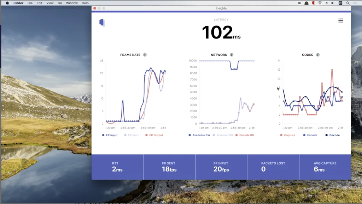Viewport: 362px width, 204px height.
Task: Toggle the FR Input series in legend
Action: click(x=110, y=135)
